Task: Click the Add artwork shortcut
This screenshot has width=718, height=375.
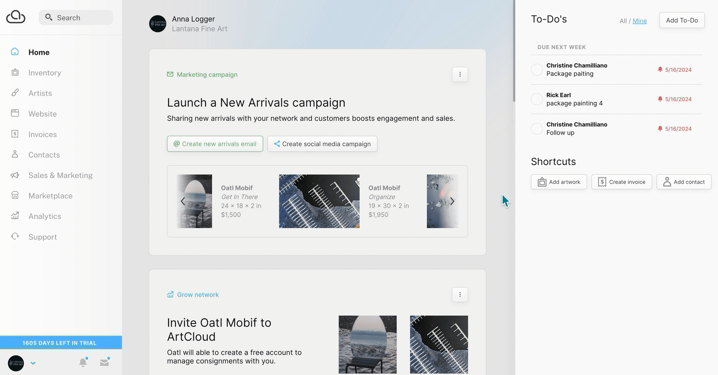Action: [x=559, y=182]
